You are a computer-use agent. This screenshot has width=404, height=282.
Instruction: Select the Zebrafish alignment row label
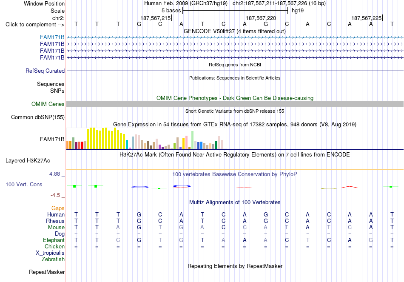tap(53, 259)
